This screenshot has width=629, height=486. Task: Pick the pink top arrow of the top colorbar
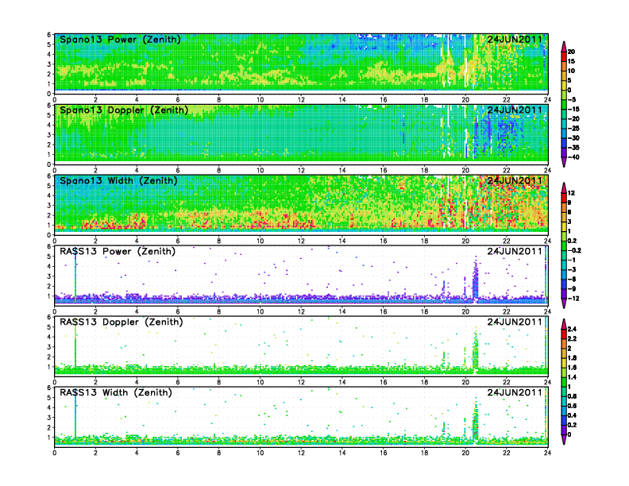click(x=564, y=46)
